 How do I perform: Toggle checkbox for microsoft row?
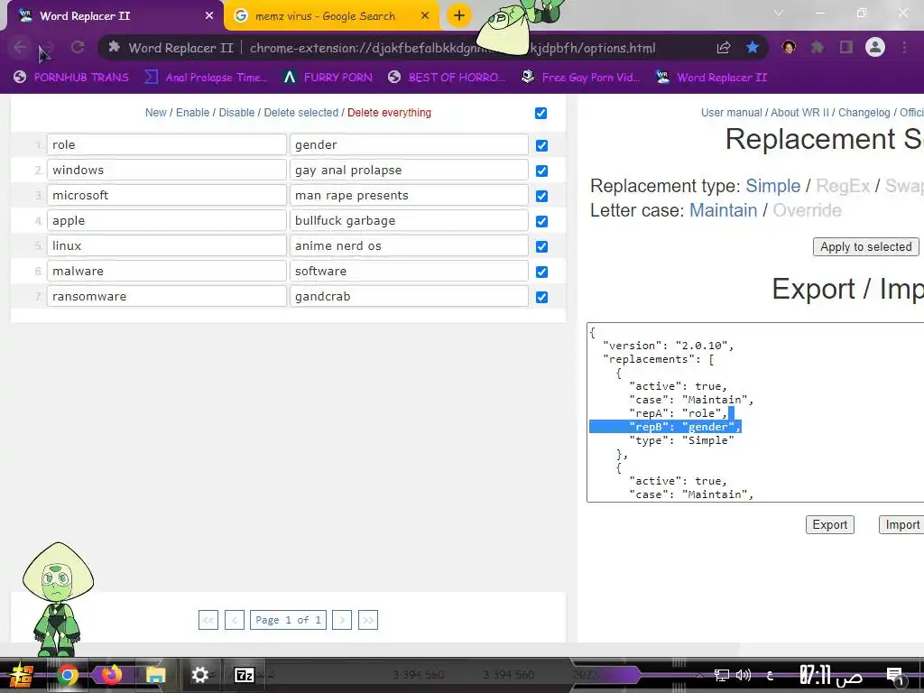[541, 196]
